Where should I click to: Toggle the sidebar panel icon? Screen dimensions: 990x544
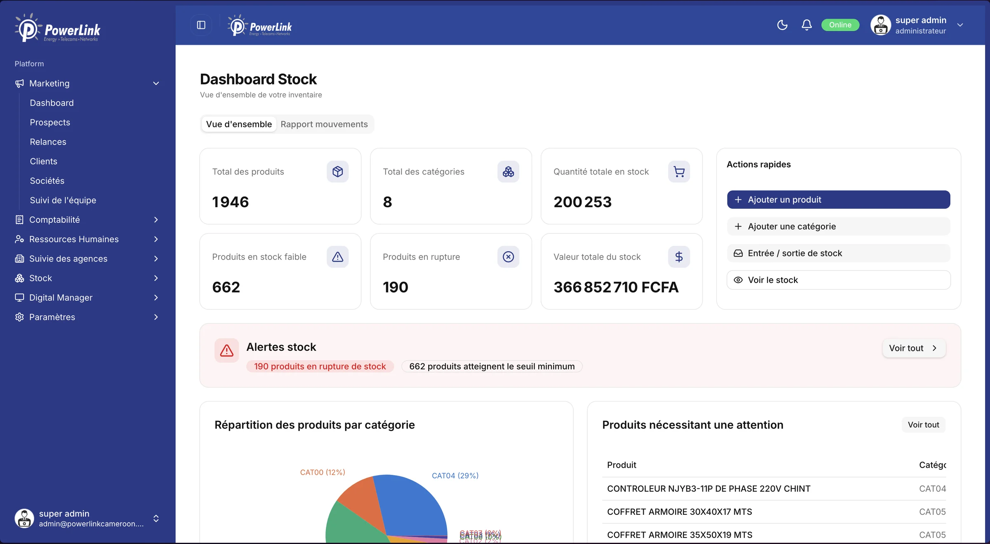coord(201,25)
